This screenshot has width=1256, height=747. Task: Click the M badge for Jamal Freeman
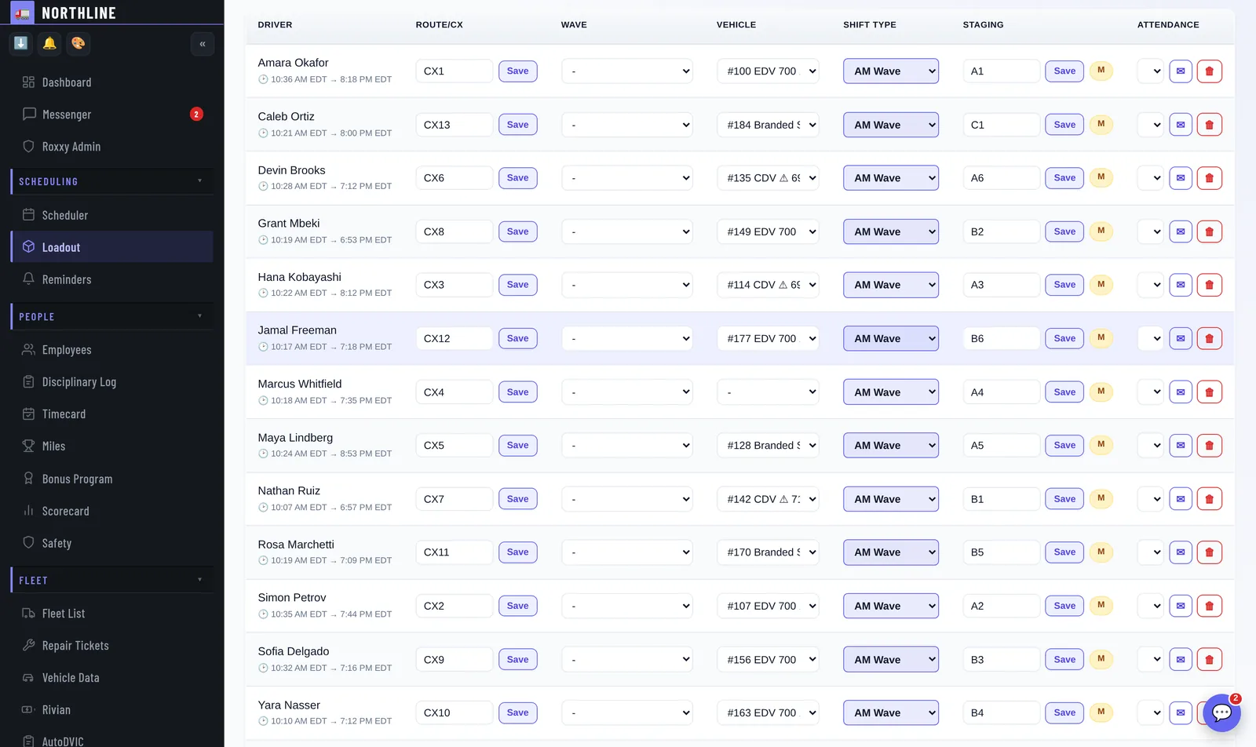1101,338
